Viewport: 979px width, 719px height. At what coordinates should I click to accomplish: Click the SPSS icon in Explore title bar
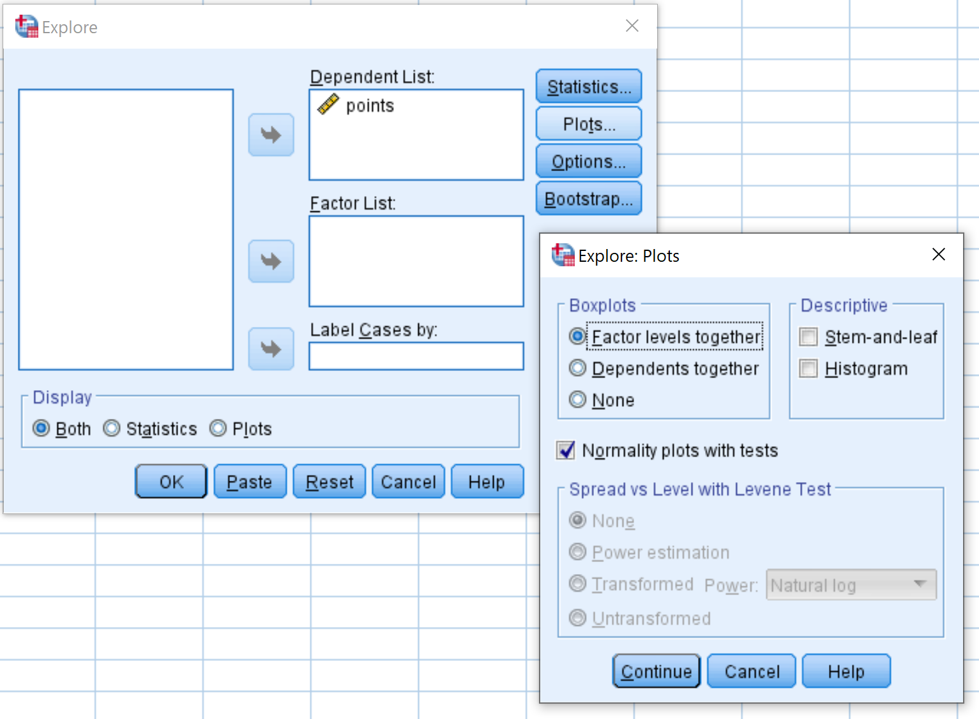26,26
